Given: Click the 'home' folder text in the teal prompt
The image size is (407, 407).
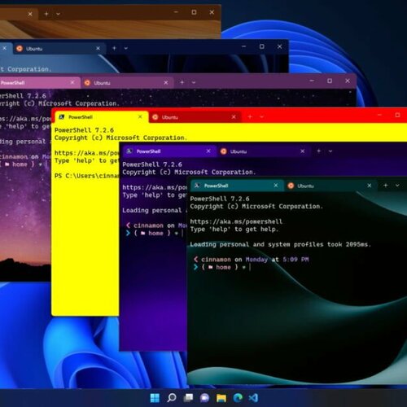Looking at the screenshot, I should click(x=223, y=267).
